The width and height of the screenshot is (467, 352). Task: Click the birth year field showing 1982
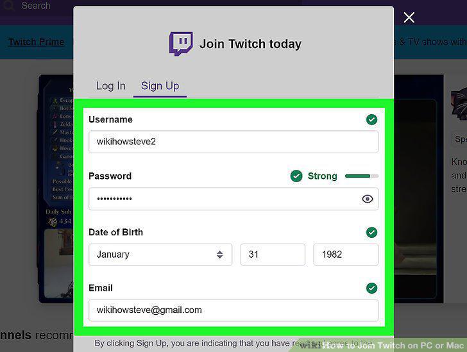(x=346, y=255)
